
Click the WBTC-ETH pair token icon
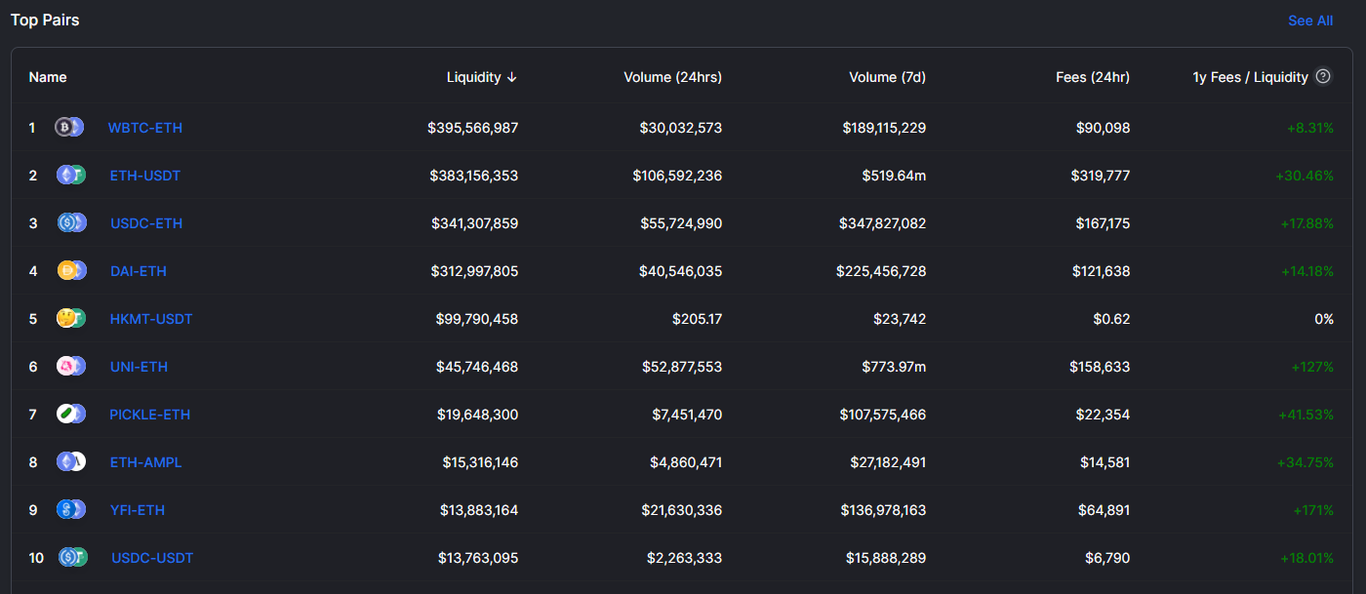(x=69, y=128)
